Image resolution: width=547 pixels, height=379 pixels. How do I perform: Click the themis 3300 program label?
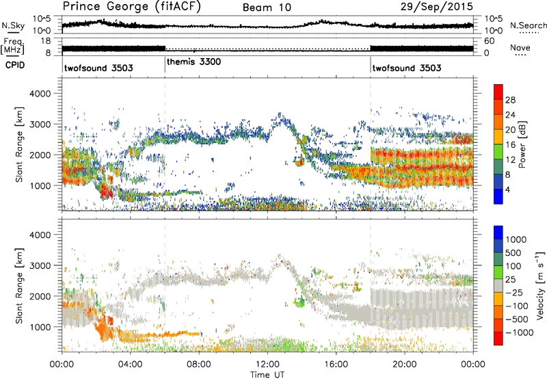[194, 62]
